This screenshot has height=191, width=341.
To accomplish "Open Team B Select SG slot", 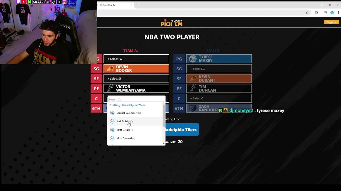I will click(219, 69).
